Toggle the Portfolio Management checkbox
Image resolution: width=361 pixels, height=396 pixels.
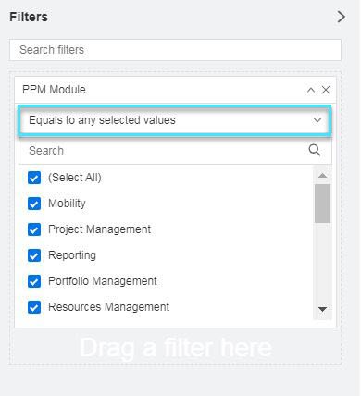click(34, 281)
